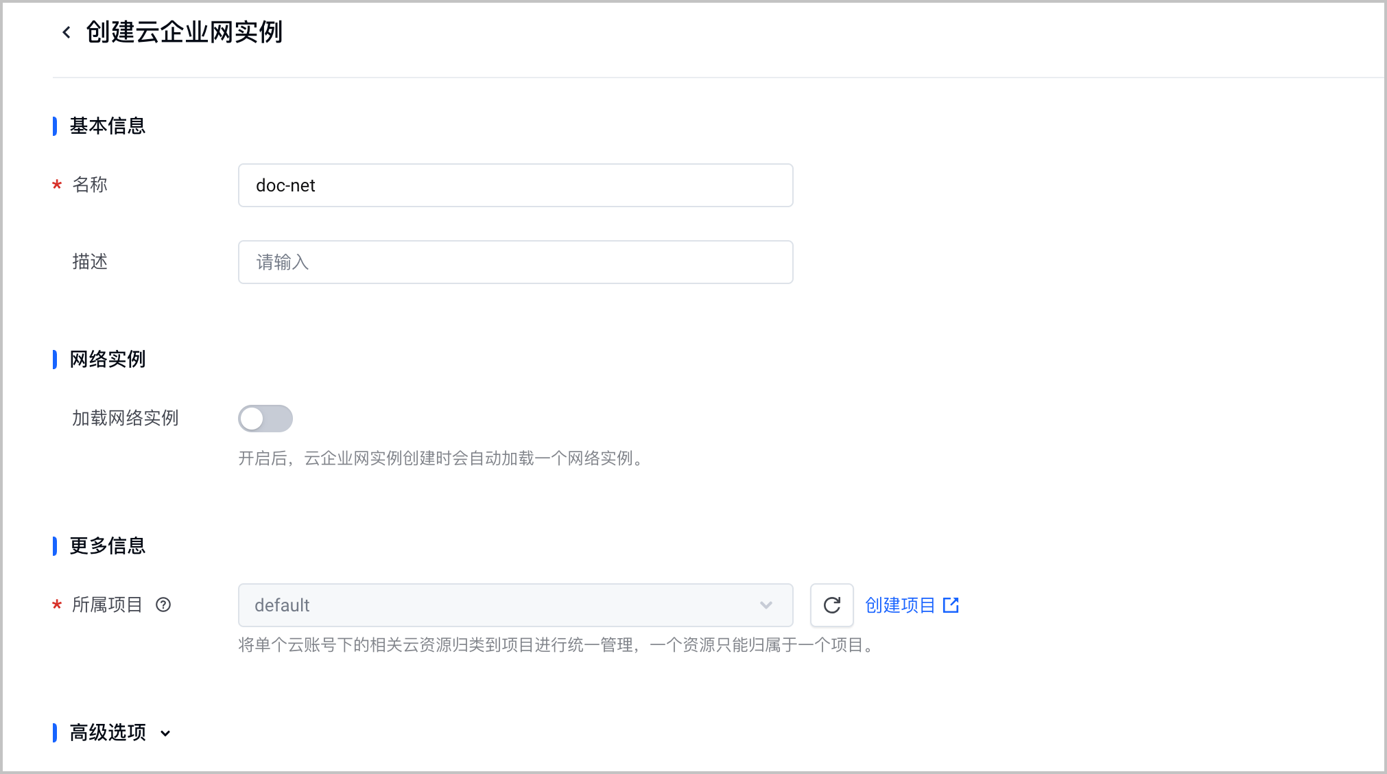1387x774 pixels.
Task: Click the 名称 field label
Action: click(90, 185)
